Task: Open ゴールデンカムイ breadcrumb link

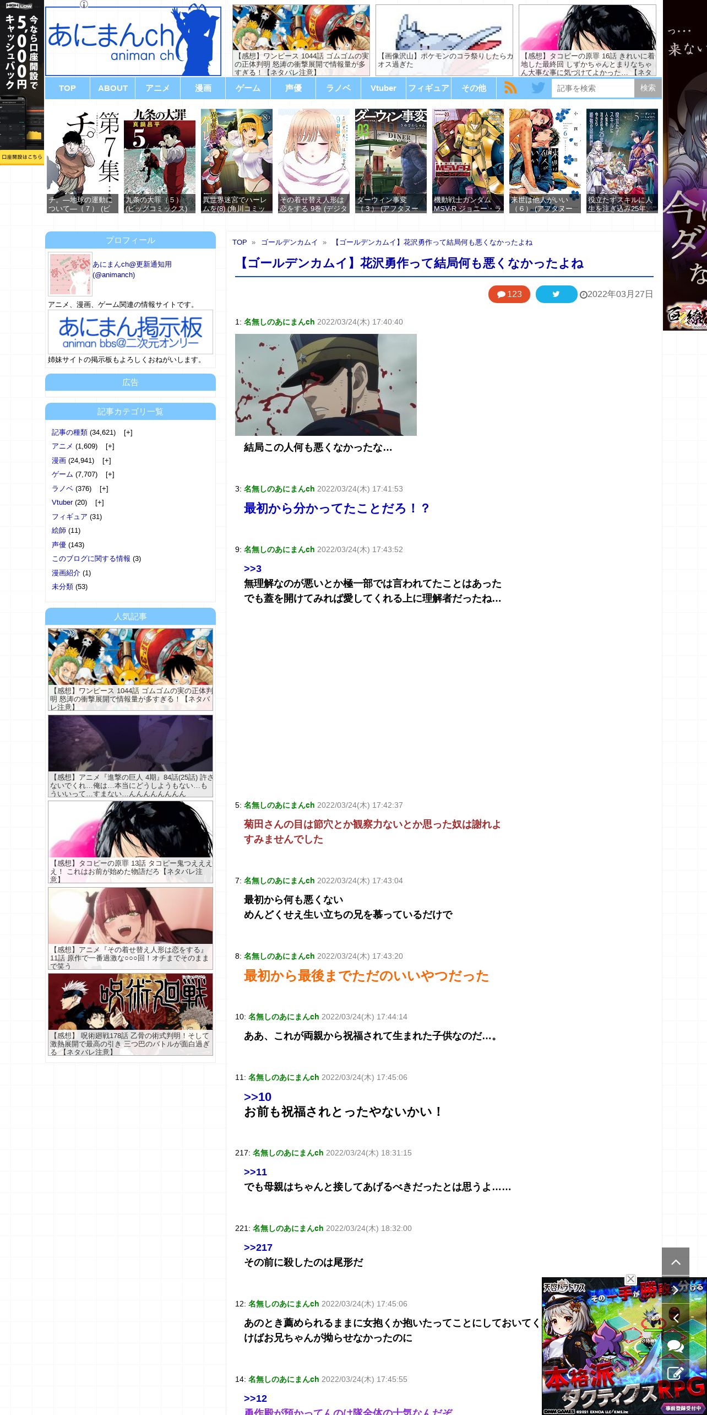Action: coord(290,242)
